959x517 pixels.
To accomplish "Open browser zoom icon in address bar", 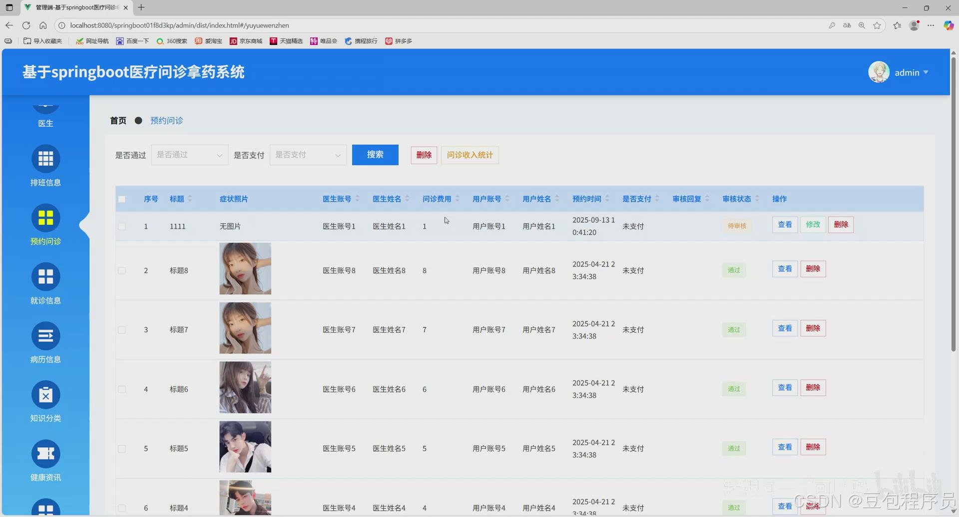I will pyautogui.click(x=862, y=25).
